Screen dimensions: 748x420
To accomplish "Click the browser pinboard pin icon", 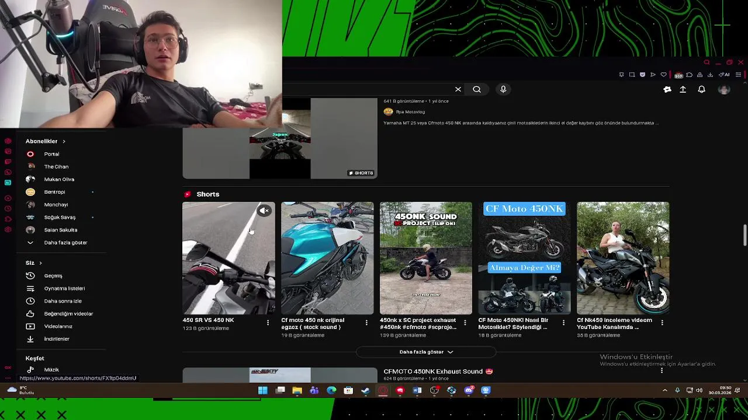I will 621,75.
